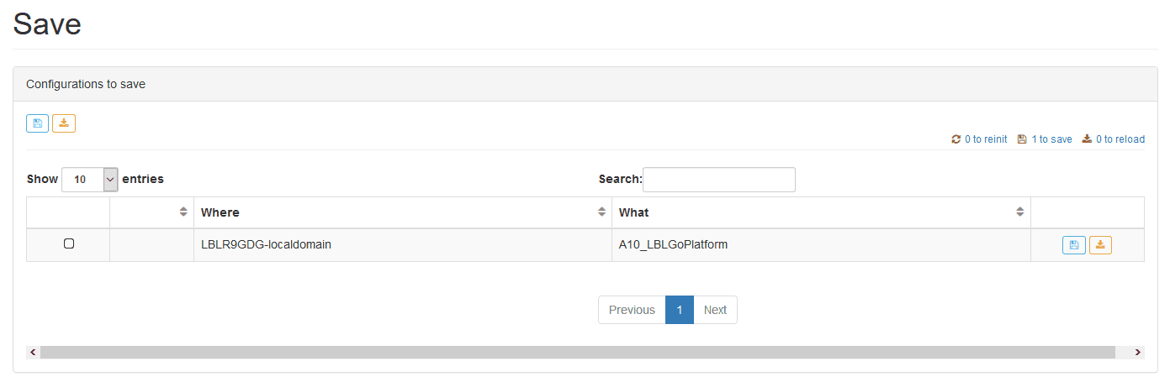Sort by the What column
Image resolution: width=1170 pixels, height=382 pixels.
(821, 212)
